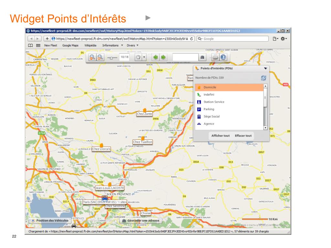Image resolution: width=331 pixels, height=248 pixels.
Task: Open the bookmarks book icon
Action: (x=30, y=45)
